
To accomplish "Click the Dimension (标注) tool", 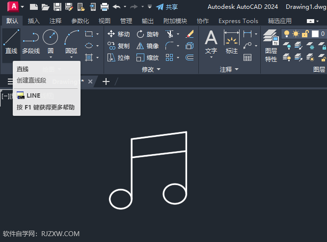I will (x=231, y=41).
